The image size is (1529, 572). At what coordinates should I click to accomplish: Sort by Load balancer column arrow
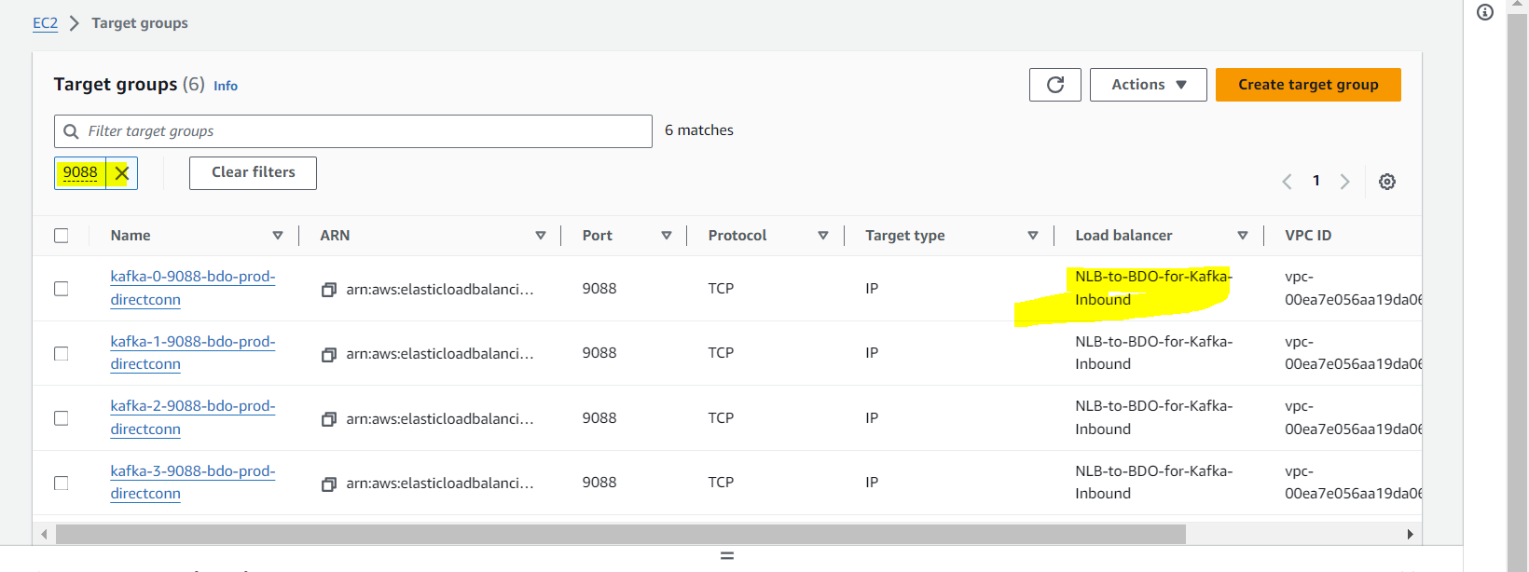1242,236
